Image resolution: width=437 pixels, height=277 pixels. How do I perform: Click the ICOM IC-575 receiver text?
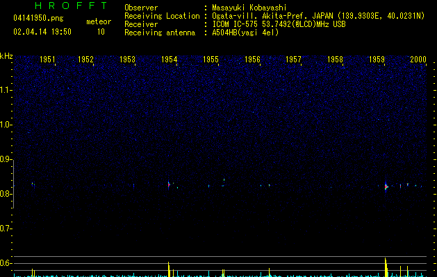(279, 24)
